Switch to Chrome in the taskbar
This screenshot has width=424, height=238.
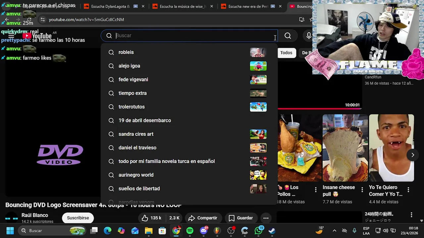pos(176,230)
